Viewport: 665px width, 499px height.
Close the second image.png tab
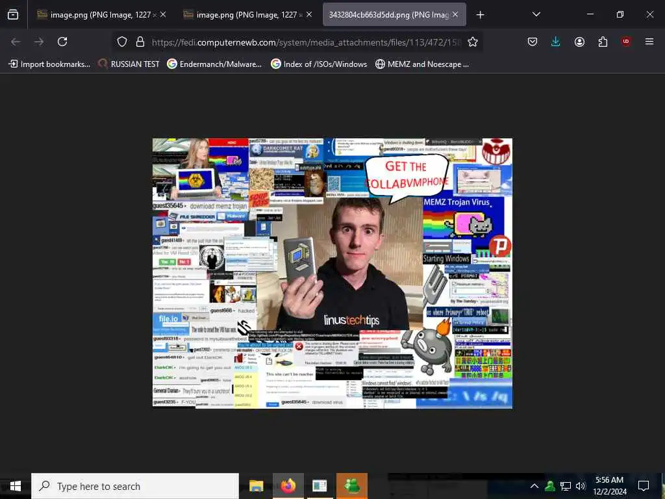309,14
